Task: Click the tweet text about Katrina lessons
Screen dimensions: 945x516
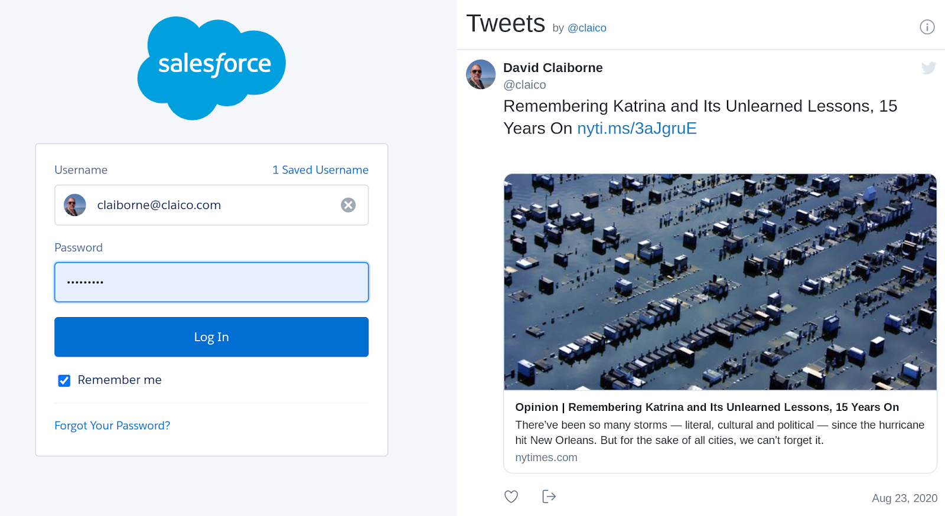Action: (x=700, y=117)
